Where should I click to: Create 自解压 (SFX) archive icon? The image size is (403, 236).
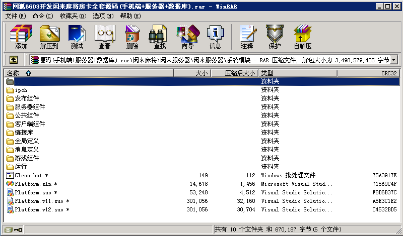tap(302, 37)
